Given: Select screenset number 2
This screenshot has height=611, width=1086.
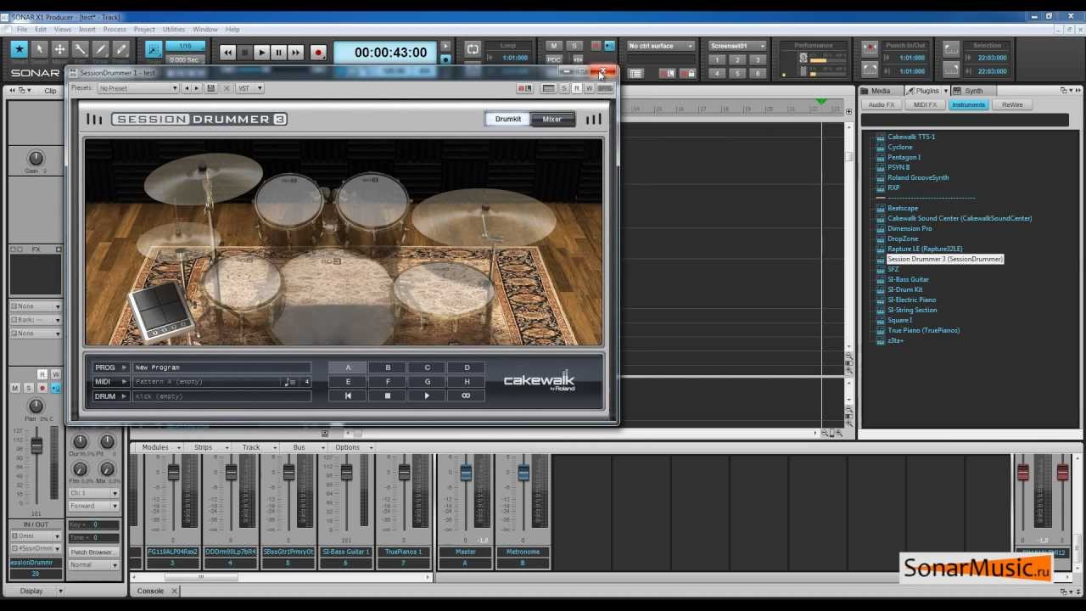Looking at the screenshot, I should click(737, 59).
